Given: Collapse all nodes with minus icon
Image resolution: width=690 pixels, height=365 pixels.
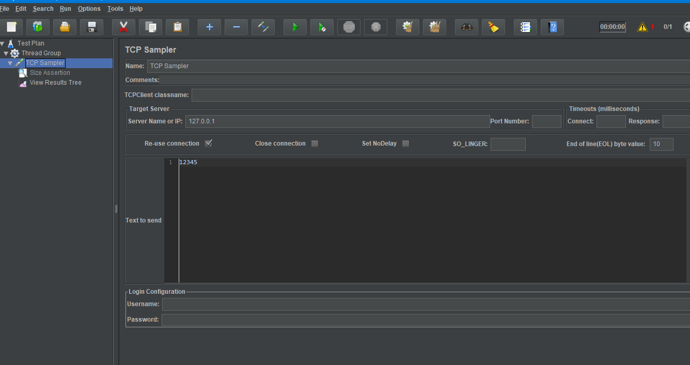Looking at the screenshot, I should [236, 27].
